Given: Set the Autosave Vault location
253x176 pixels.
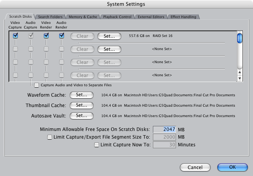Looking at the screenshot, I should (81, 115).
